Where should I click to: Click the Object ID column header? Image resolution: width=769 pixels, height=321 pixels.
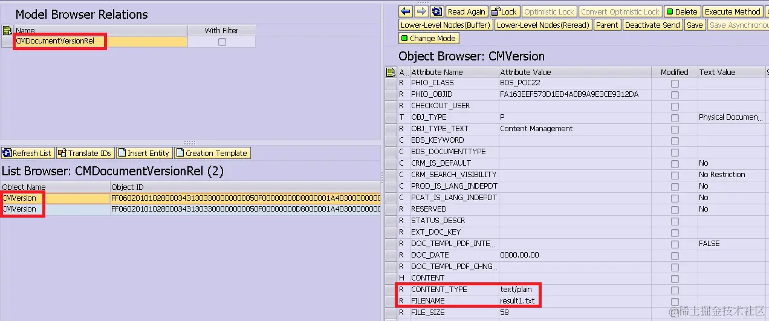click(245, 187)
